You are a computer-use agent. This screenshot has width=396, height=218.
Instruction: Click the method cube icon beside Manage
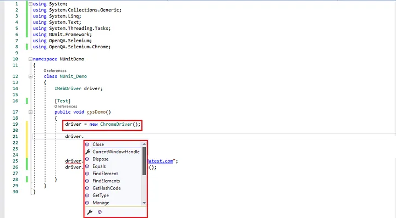tap(87, 203)
